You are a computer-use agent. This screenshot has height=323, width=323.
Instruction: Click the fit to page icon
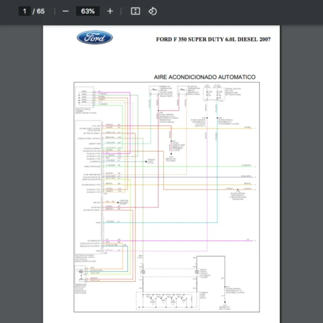pyautogui.click(x=135, y=11)
